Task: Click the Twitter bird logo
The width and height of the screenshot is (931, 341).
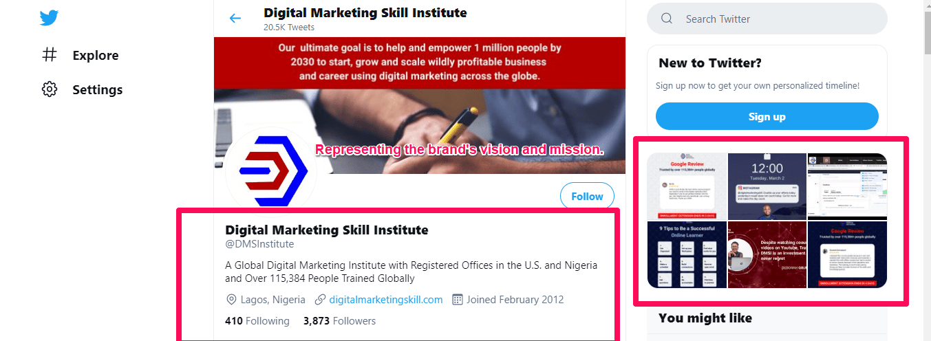Action: [x=49, y=18]
